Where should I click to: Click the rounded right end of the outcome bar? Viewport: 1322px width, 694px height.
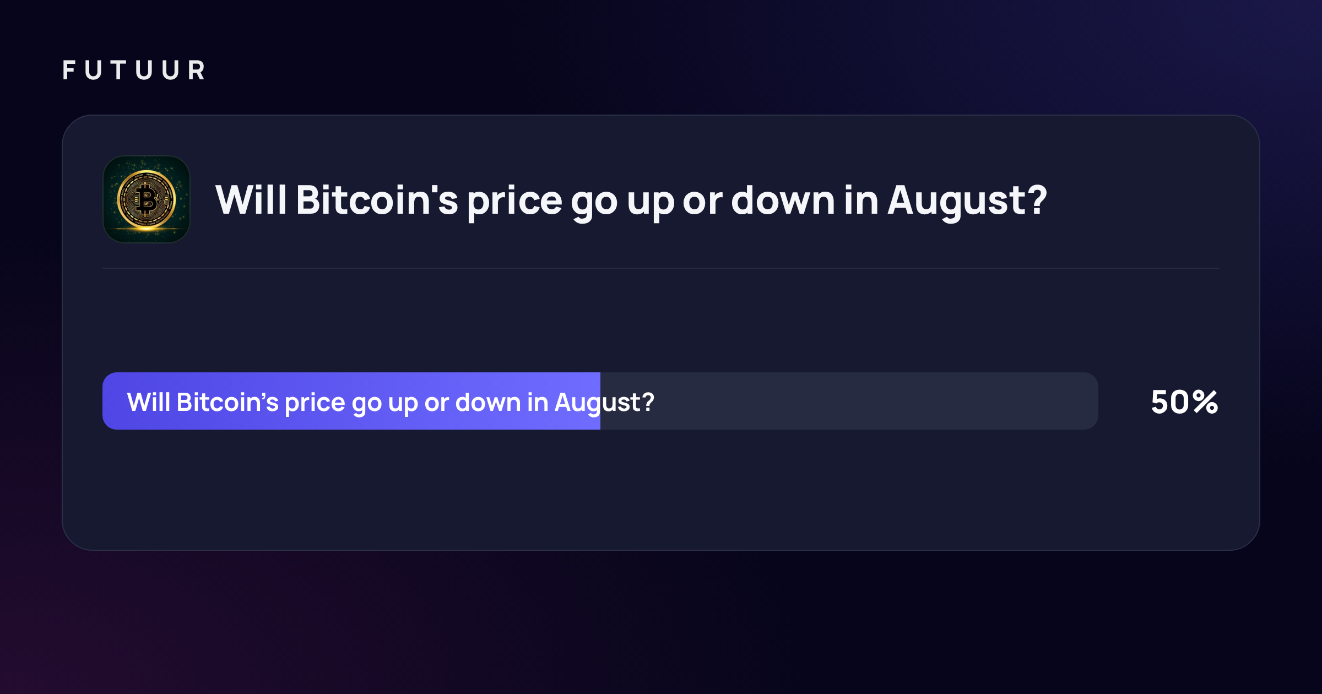(x=1090, y=401)
